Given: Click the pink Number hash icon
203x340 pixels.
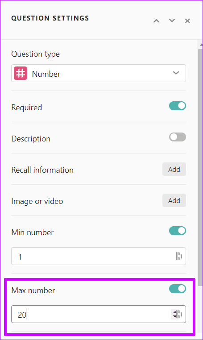Looking at the screenshot, I should [21, 73].
